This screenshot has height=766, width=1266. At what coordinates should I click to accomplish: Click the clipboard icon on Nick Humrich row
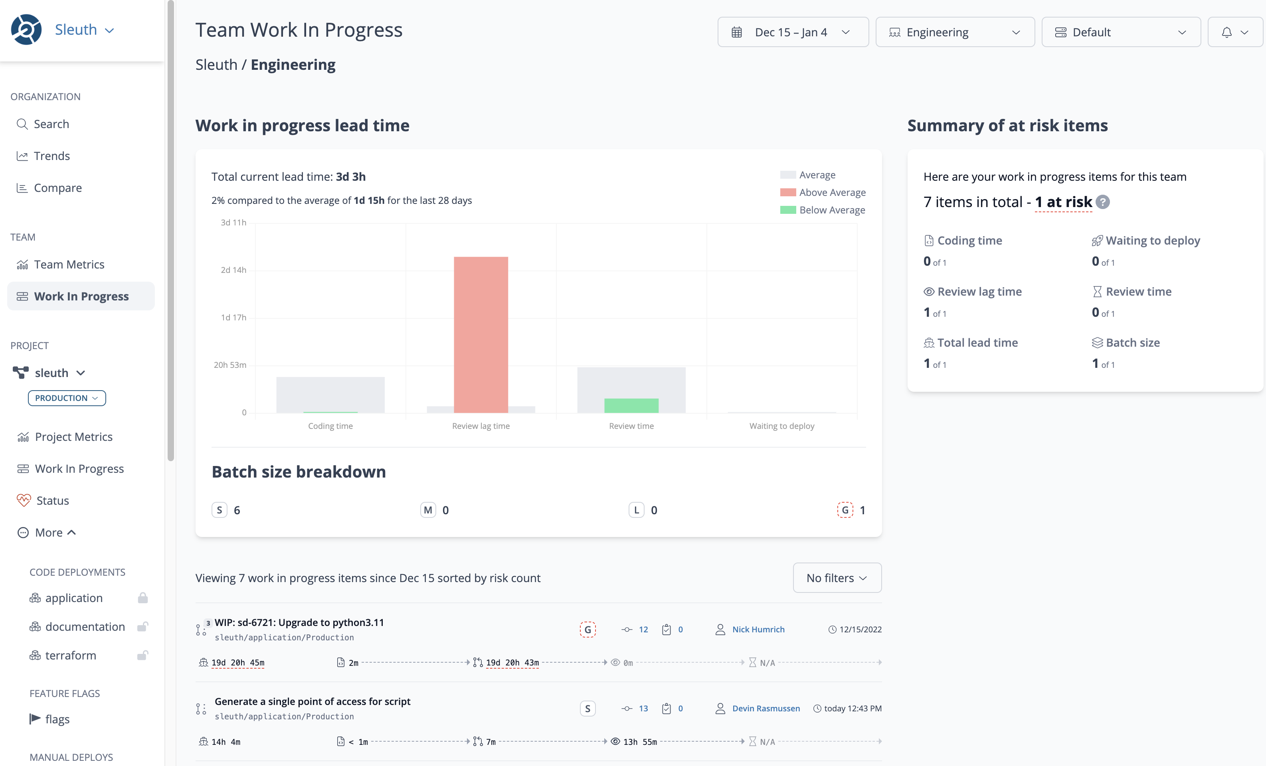(667, 629)
